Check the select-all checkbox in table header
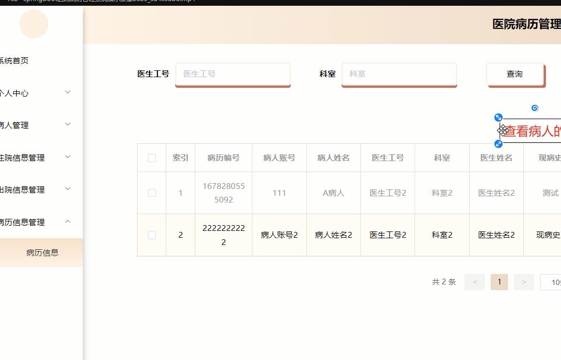 click(x=151, y=157)
